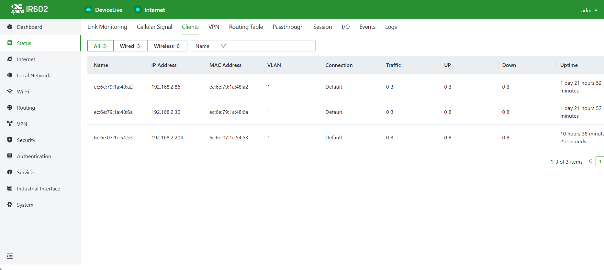Open the Routing Table tab
This screenshot has height=270, width=604.
pyautogui.click(x=246, y=27)
